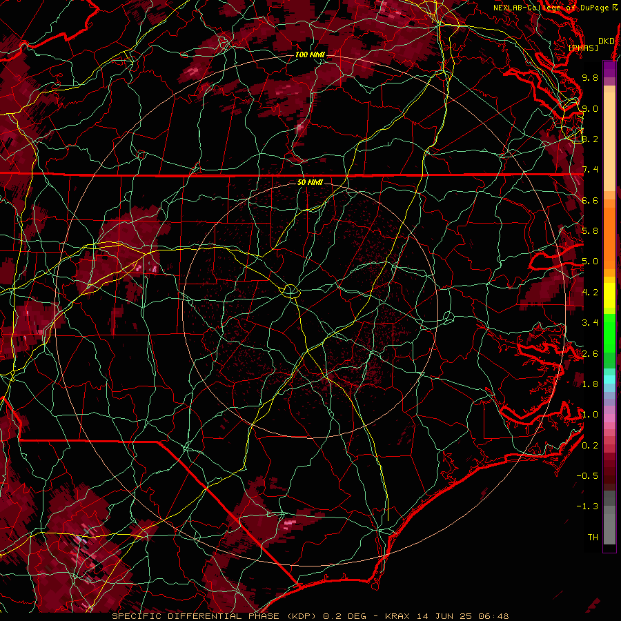Click the 2.6 value on the color scale
The height and width of the screenshot is (621, 621).
590,353
